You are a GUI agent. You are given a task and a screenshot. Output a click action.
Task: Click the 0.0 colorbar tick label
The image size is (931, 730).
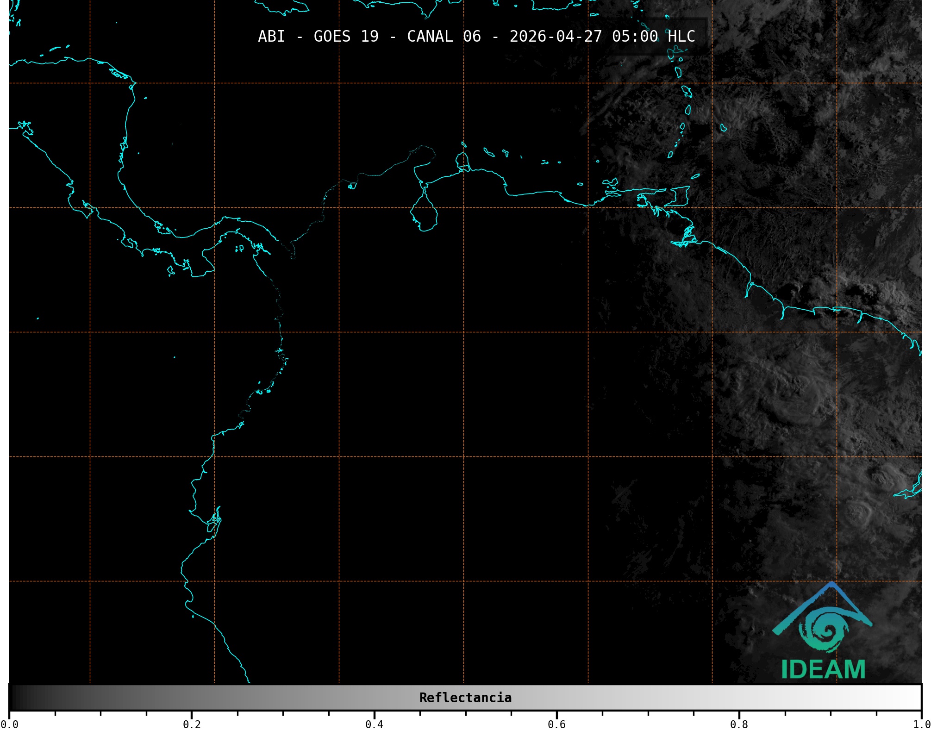[x=9, y=724]
